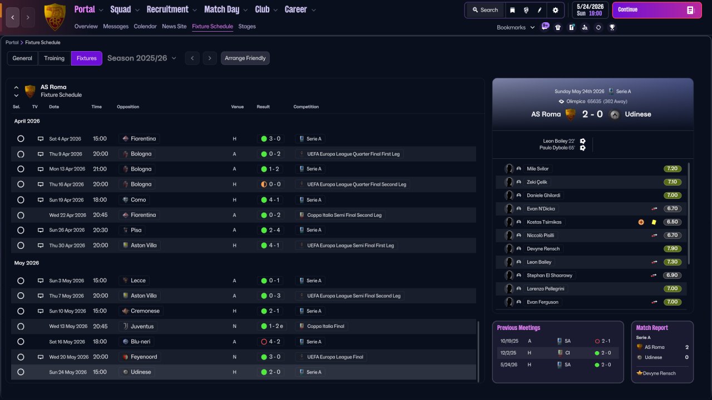712x400 pixels.
Task: Select the Sun 24 May Udinese fixture radio
Action: pyautogui.click(x=21, y=372)
